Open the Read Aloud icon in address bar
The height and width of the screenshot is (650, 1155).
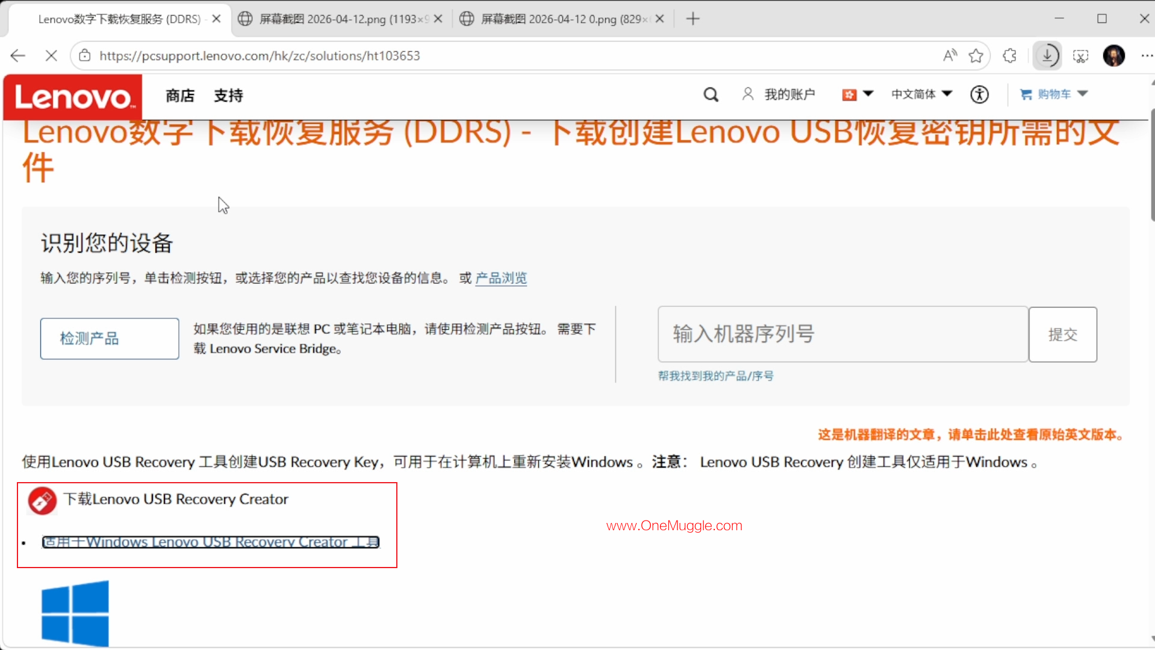pyautogui.click(x=950, y=56)
